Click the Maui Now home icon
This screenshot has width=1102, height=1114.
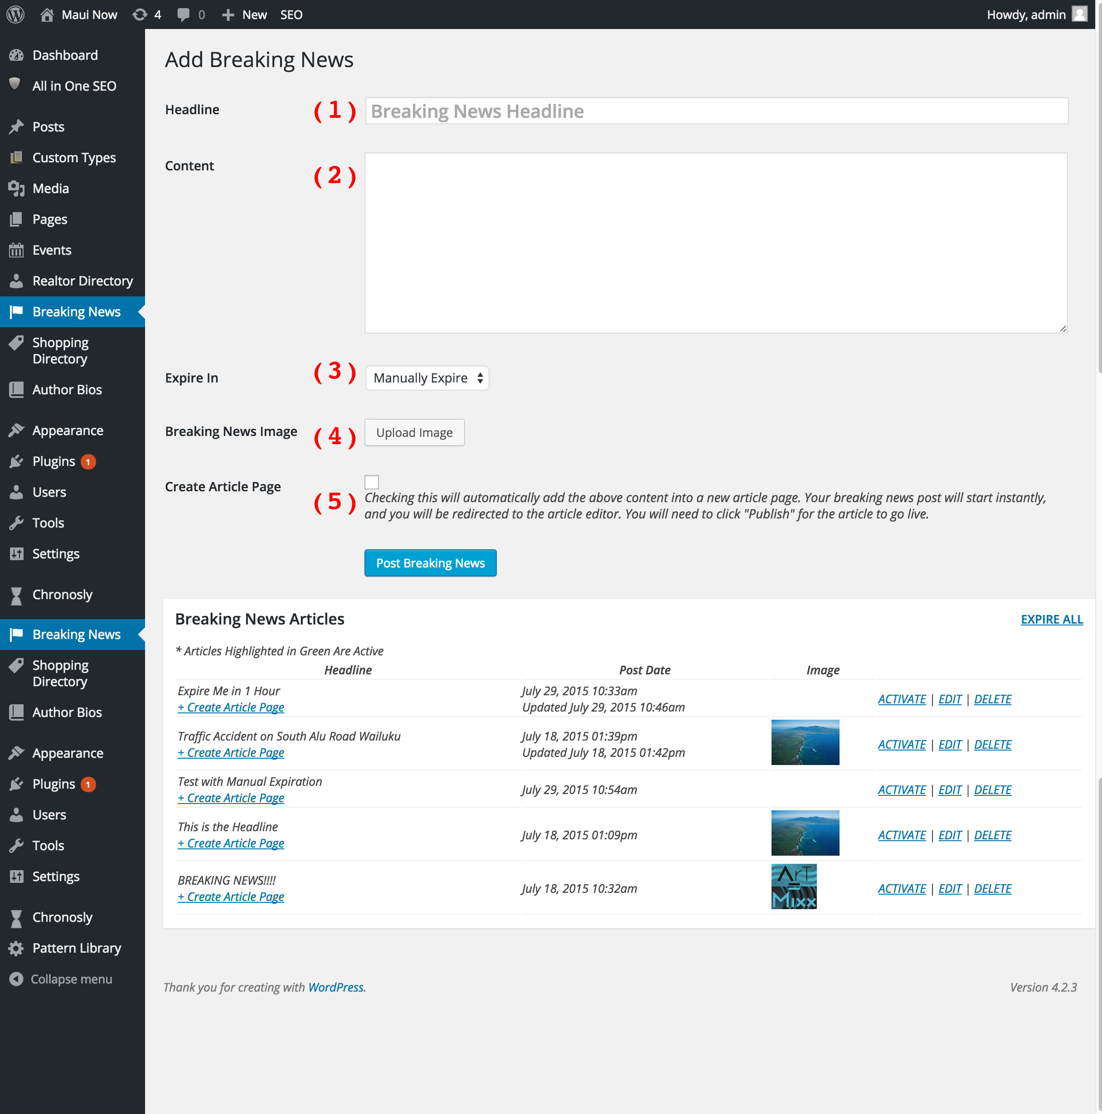tap(47, 15)
